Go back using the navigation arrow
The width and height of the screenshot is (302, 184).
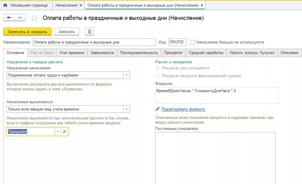[9, 18]
